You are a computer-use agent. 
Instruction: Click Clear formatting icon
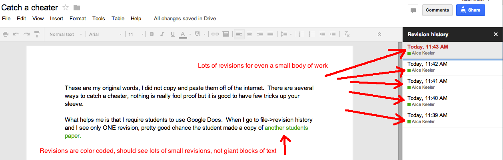[347, 34]
